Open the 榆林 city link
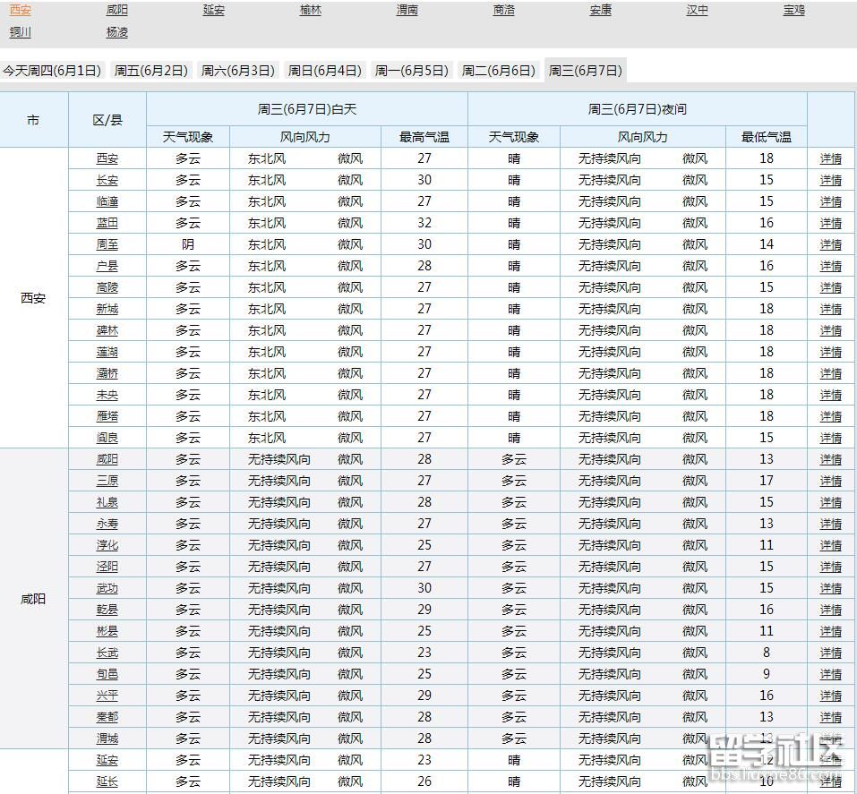857x794 pixels. pos(310,10)
